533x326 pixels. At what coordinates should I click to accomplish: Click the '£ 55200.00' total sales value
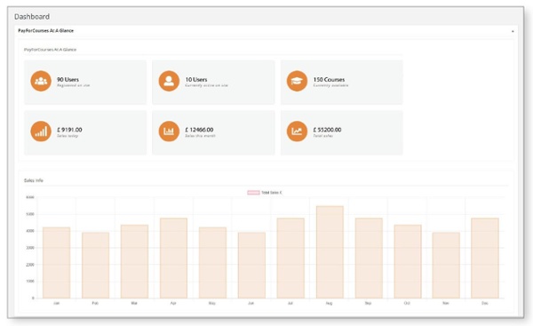tap(327, 130)
